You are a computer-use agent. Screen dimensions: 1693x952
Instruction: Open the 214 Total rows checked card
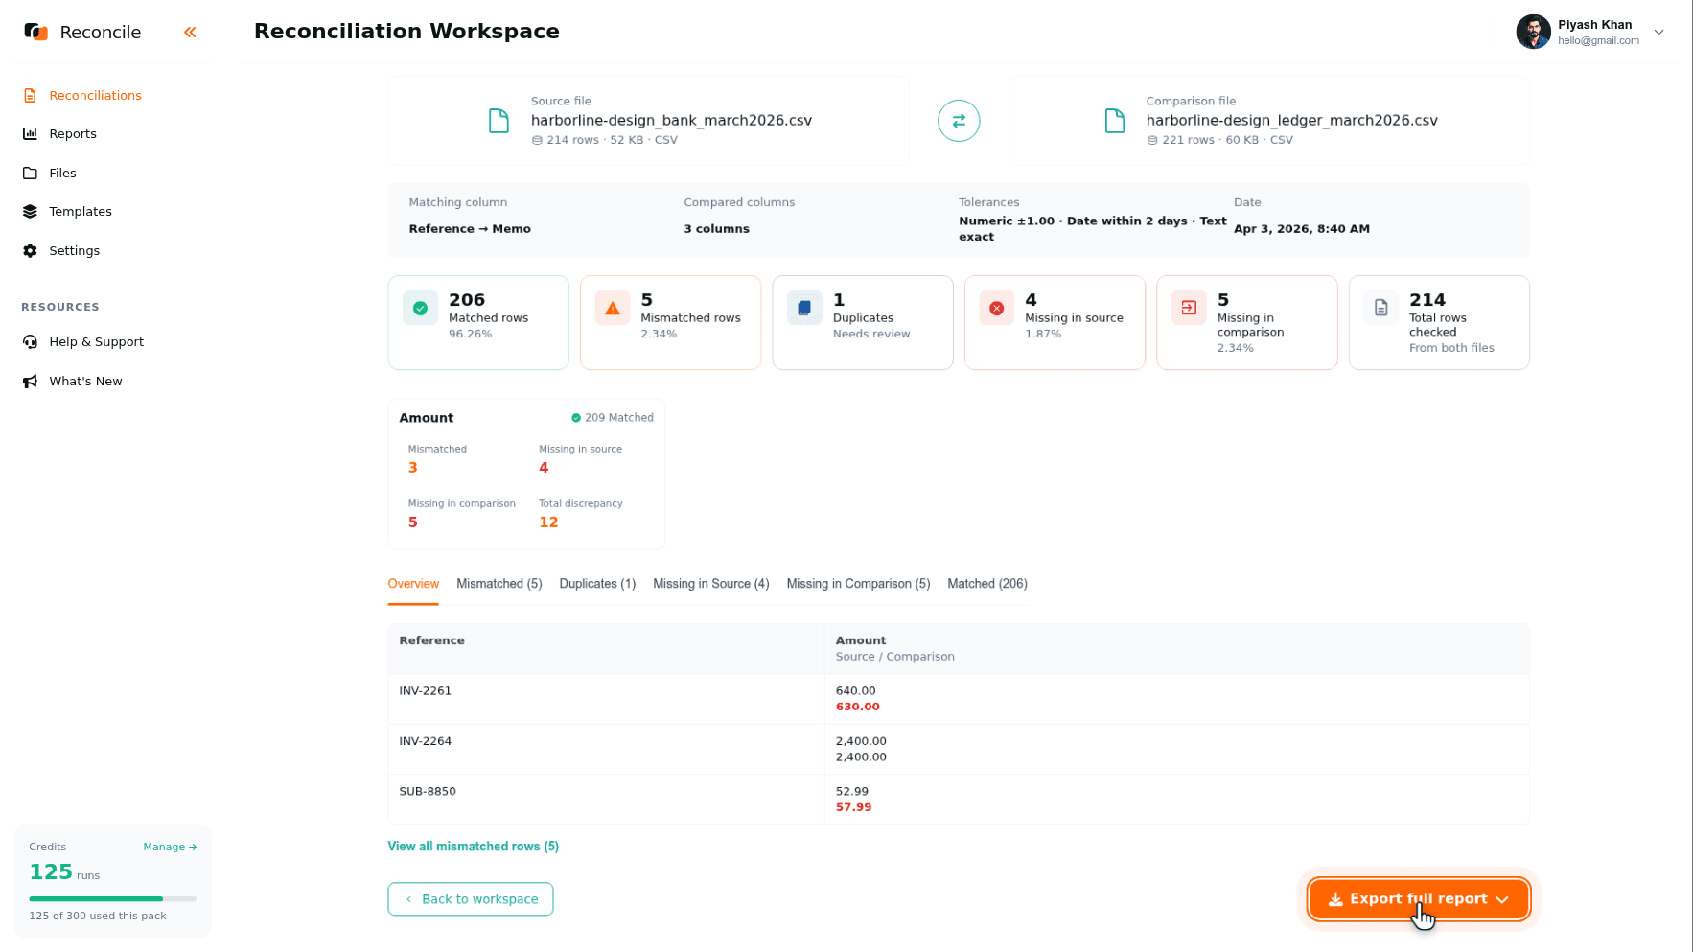tap(1439, 323)
